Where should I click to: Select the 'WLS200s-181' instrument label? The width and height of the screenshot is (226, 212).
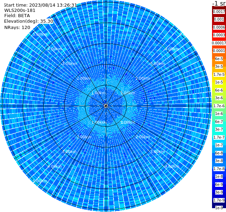click(20, 10)
